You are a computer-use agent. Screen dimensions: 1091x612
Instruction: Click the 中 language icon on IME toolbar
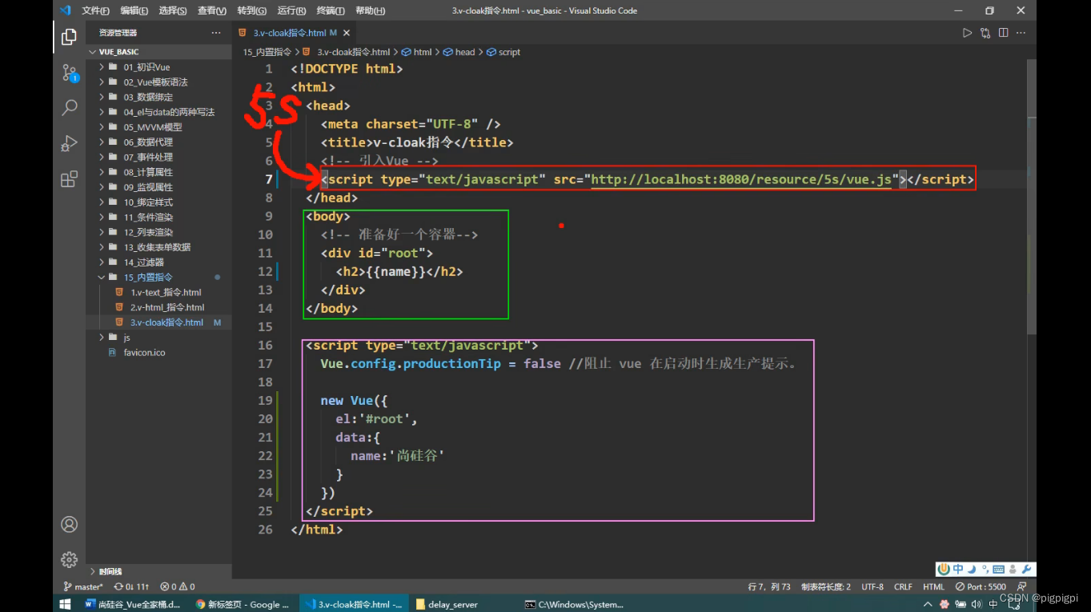pyautogui.click(x=958, y=570)
